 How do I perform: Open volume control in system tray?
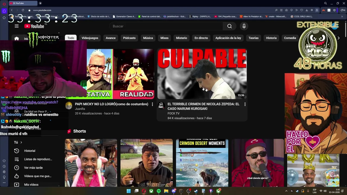[325, 191]
